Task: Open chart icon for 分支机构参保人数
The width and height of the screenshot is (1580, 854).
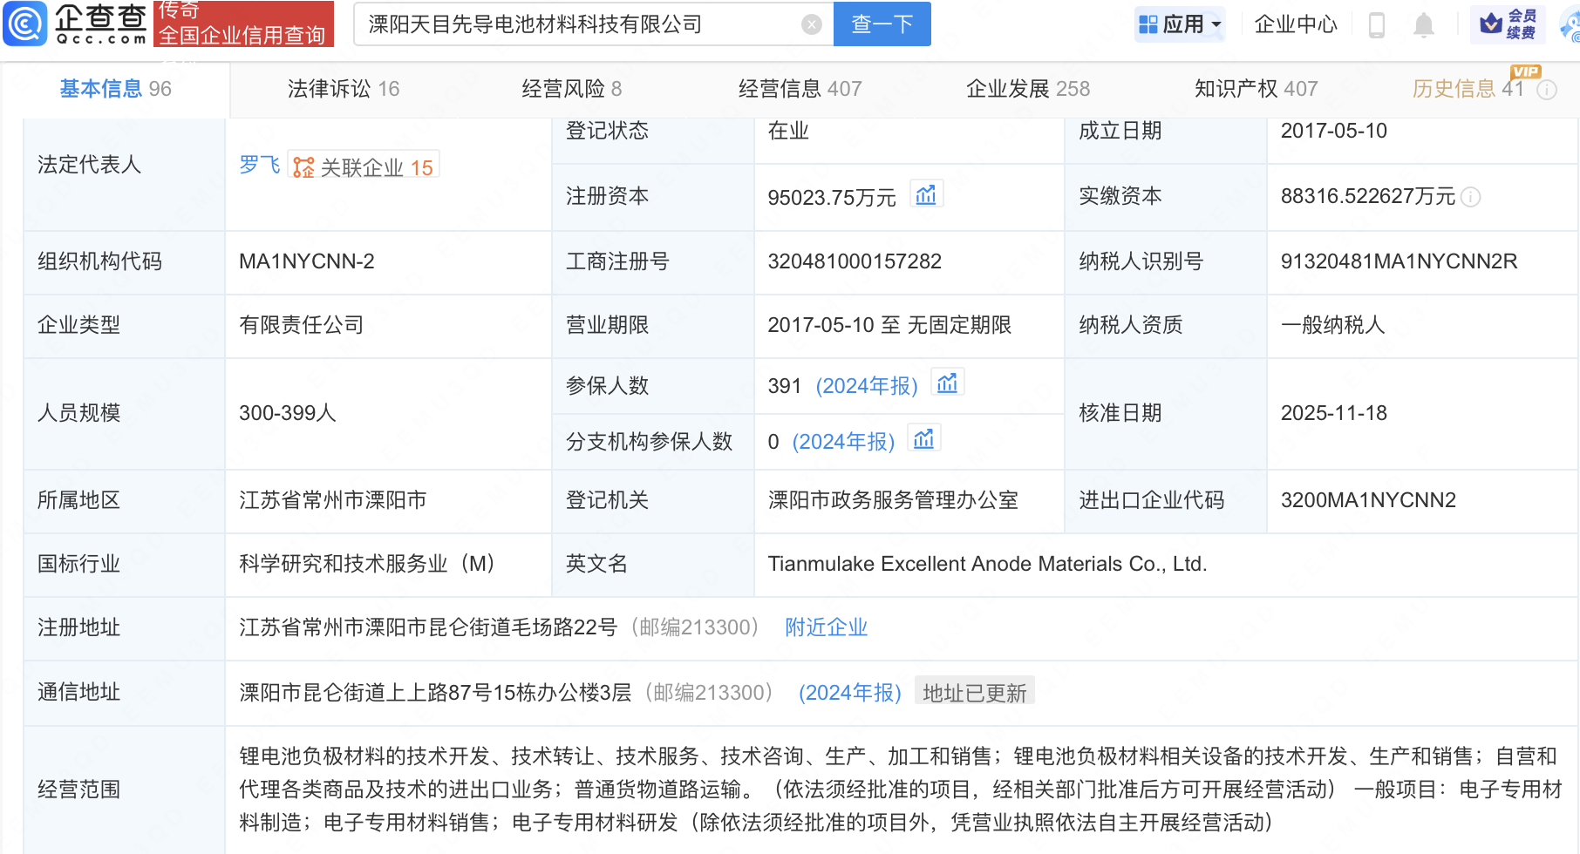Action: coord(923,439)
